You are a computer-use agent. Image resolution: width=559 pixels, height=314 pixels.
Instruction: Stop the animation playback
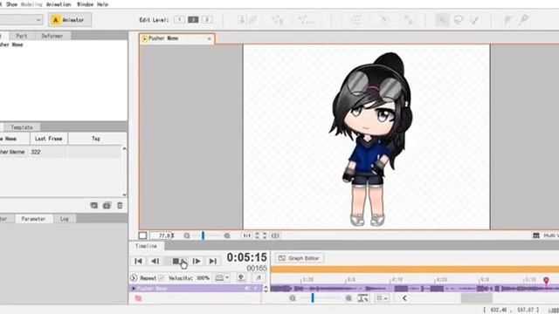point(176,261)
